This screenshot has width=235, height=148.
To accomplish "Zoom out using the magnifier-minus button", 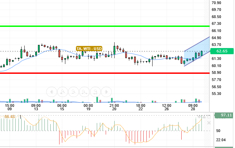I will coord(74,92).
